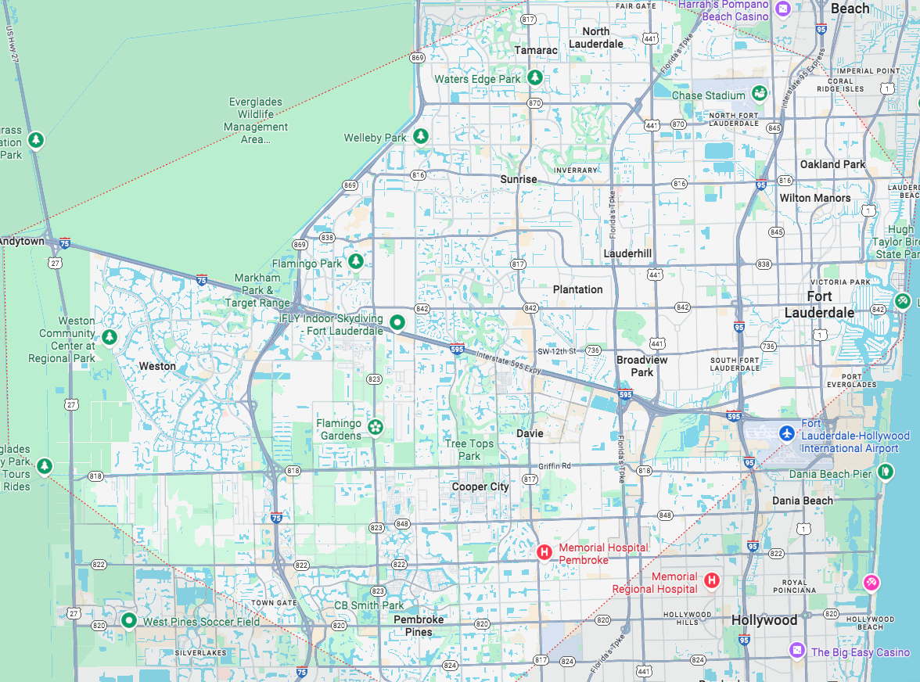Select The Big Easy Casino icon
The image size is (920, 682).
[796, 650]
